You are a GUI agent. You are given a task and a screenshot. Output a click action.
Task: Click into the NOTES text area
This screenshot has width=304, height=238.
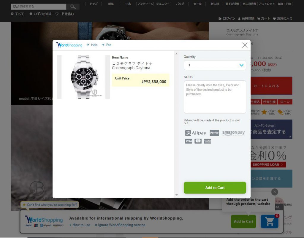tap(215, 97)
